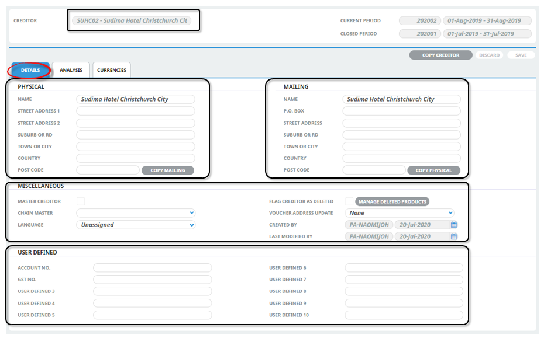Focus the Mailing Suburb Or Rd field
The height and width of the screenshot is (338, 544).
click(x=402, y=135)
